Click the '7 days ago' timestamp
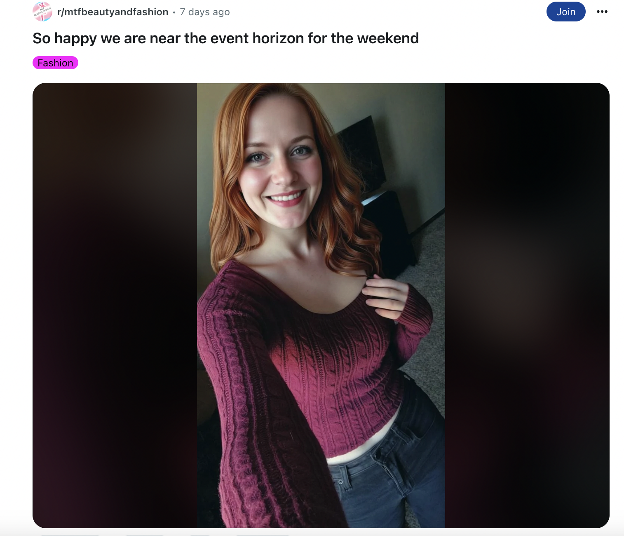 point(205,12)
